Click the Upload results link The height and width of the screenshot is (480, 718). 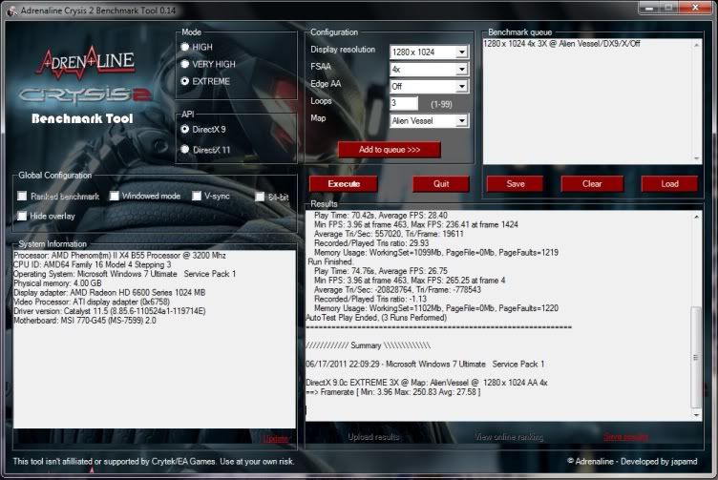[373, 437]
